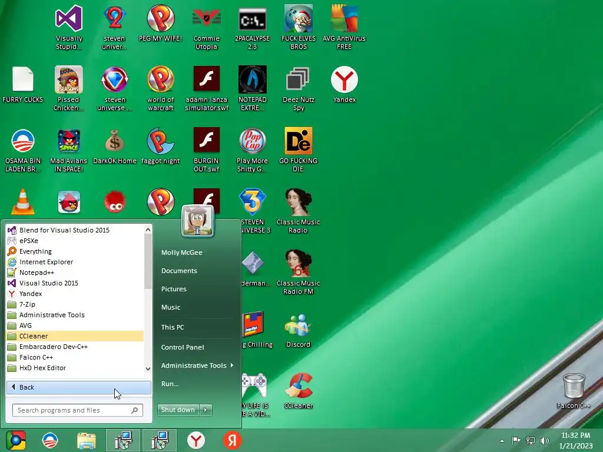
Task: Open the volume speaker tray icon
Action: (x=544, y=441)
